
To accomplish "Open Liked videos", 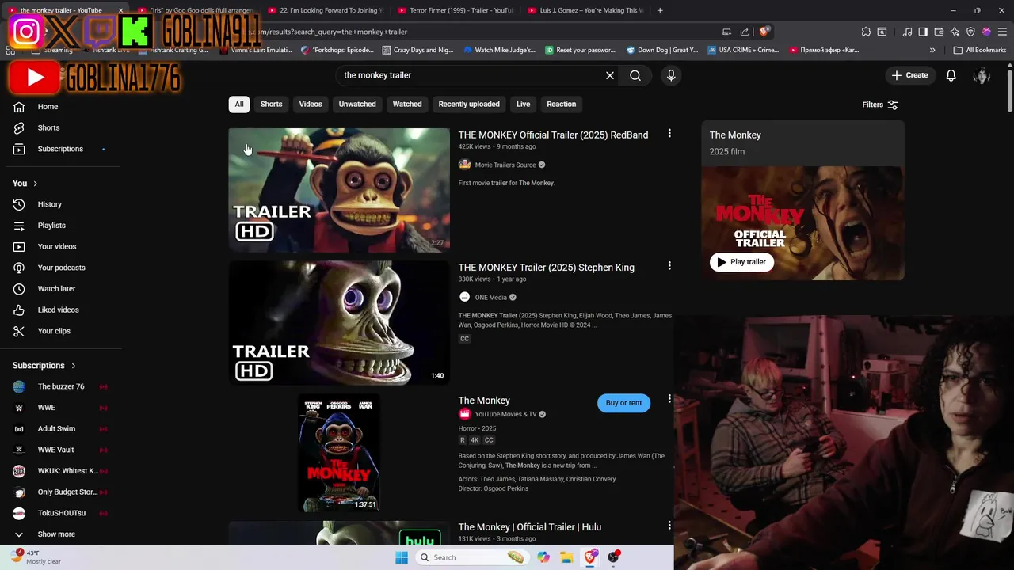I will tap(58, 310).
